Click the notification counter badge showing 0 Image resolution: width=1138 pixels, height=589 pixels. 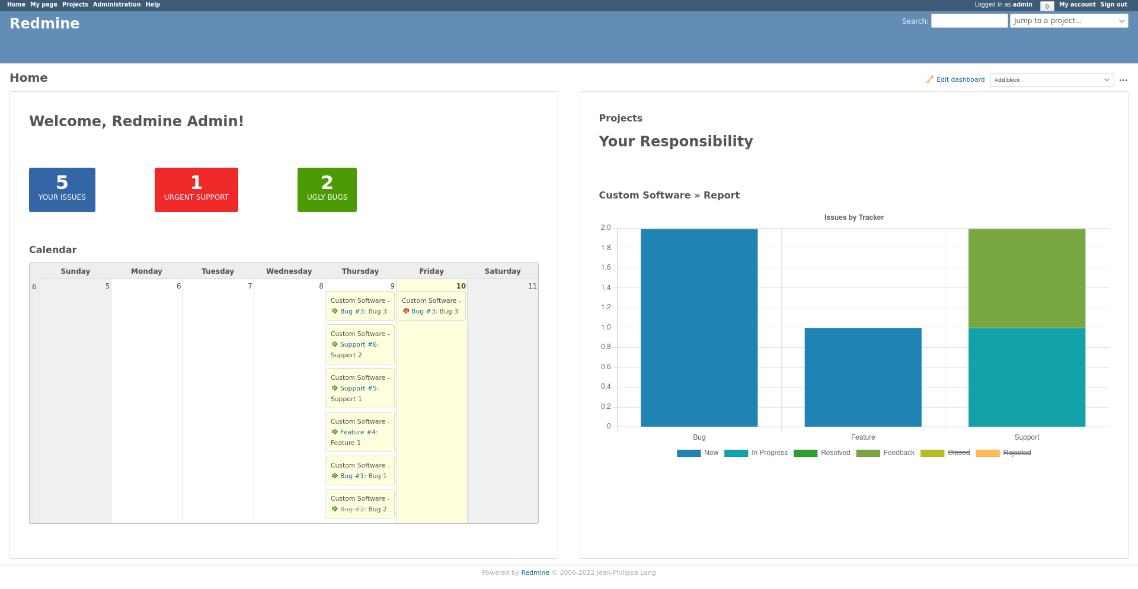1047,7
